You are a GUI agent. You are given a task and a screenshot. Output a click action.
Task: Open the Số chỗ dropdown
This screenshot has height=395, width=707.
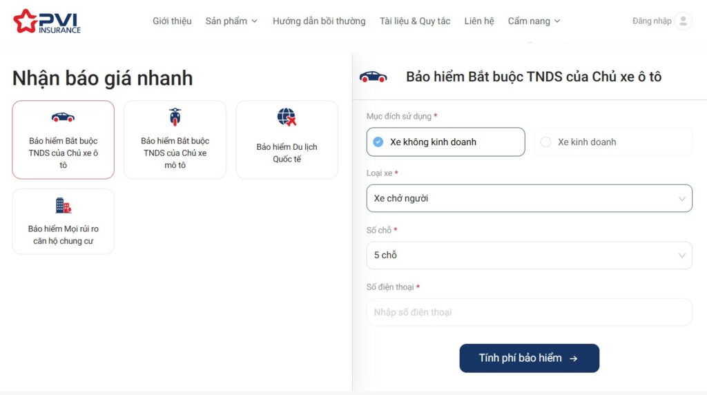(529, 256)
